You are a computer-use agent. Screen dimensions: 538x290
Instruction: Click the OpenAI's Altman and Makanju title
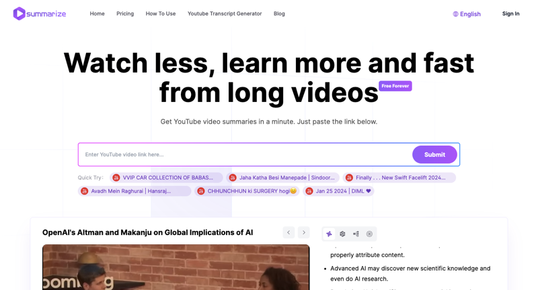click(147, 232)
